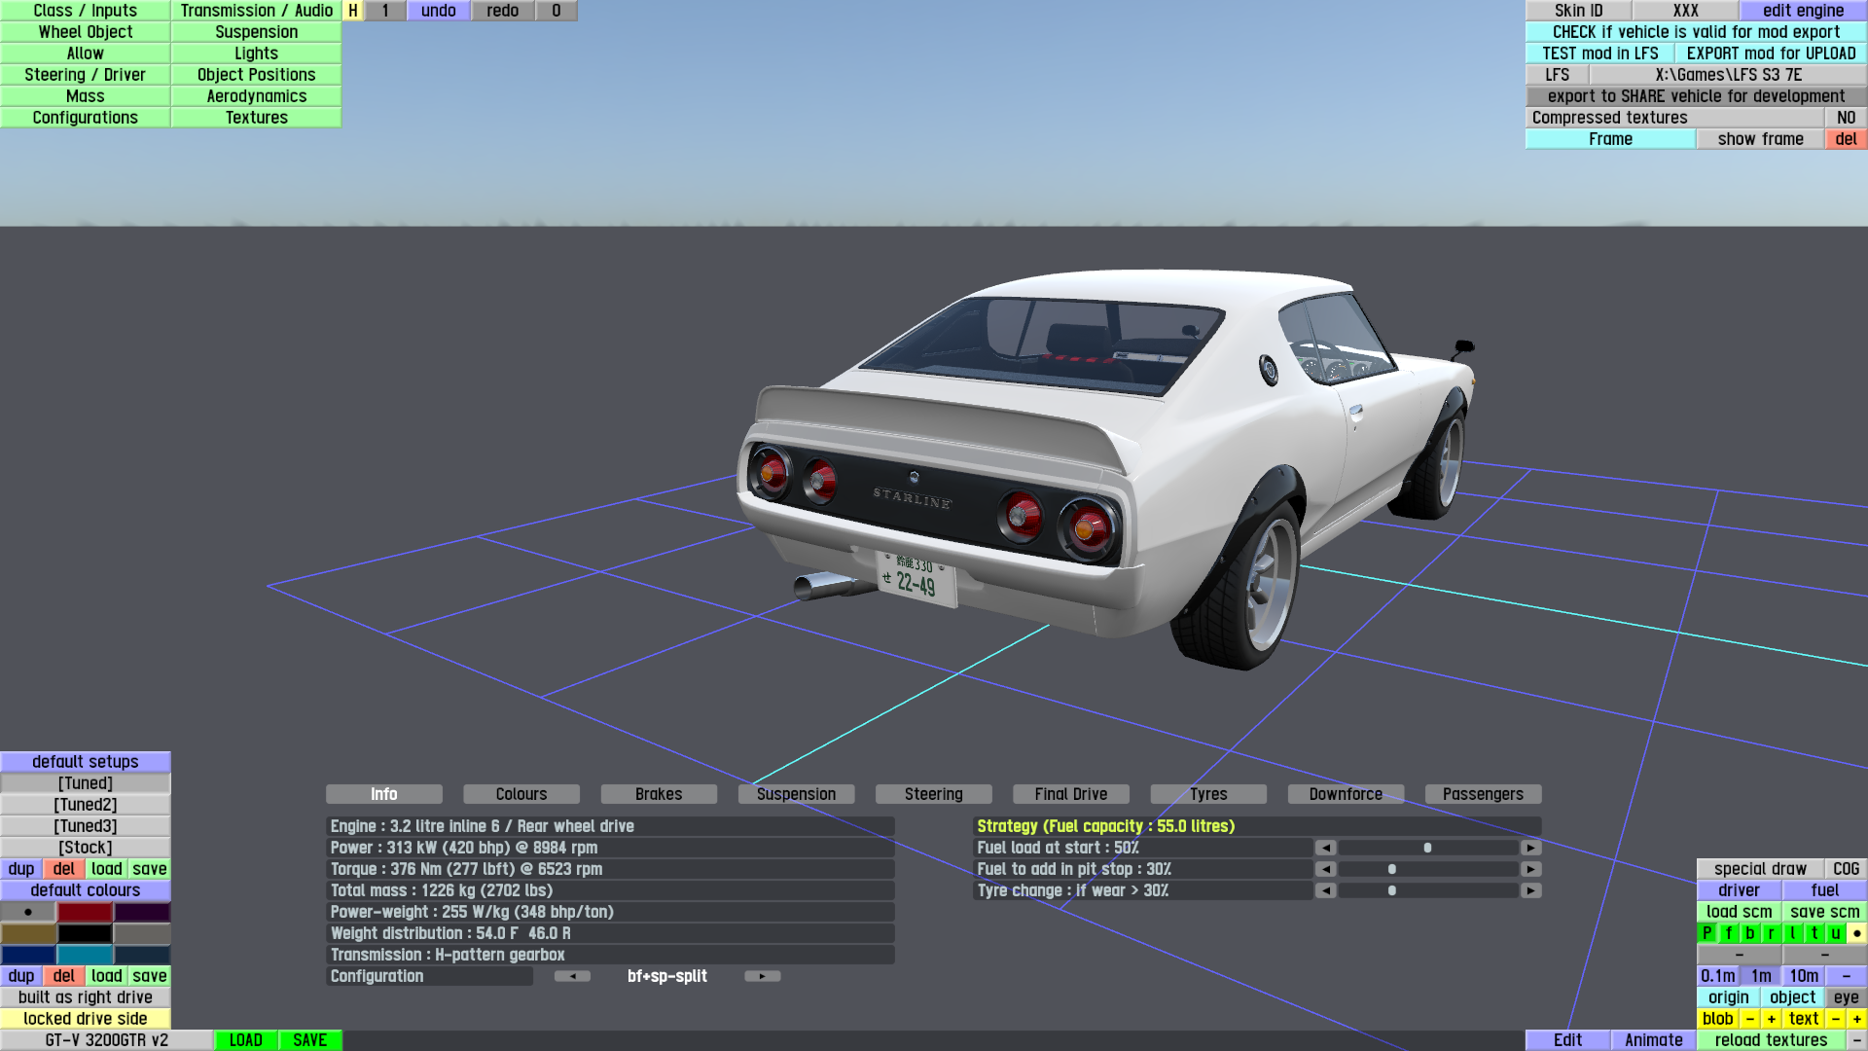1868x1051 pixels.
Task: Open the Aerodynamics editor section
Action: [x=256, y=96]
